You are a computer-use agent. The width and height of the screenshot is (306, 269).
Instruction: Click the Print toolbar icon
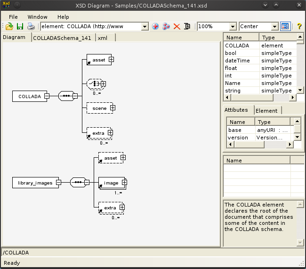coord(31,26)
